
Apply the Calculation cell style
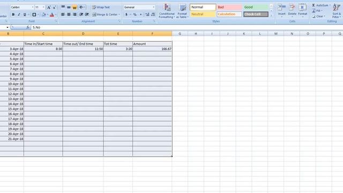pyautogui.click(x=229, y=14)
